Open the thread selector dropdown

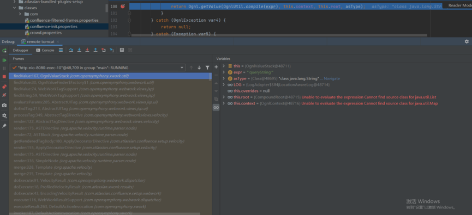tap(98, 67)
